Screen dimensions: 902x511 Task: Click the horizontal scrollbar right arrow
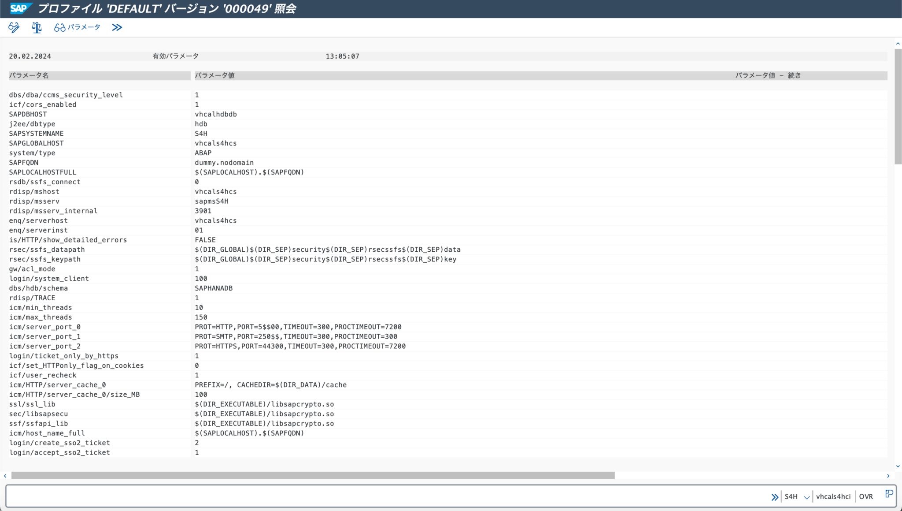888,476
